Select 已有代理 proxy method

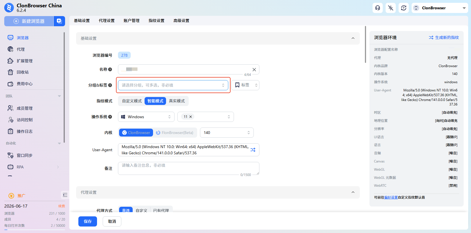pos(161,210)
